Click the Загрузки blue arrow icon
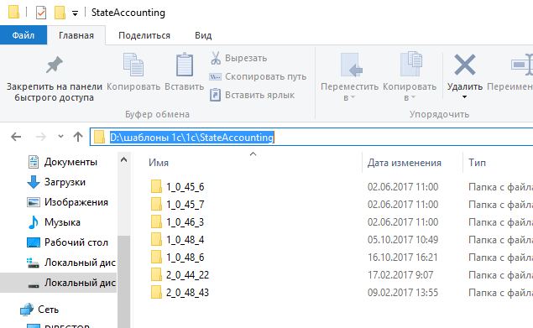Viewport: 533px width, 328px height. 34,182
